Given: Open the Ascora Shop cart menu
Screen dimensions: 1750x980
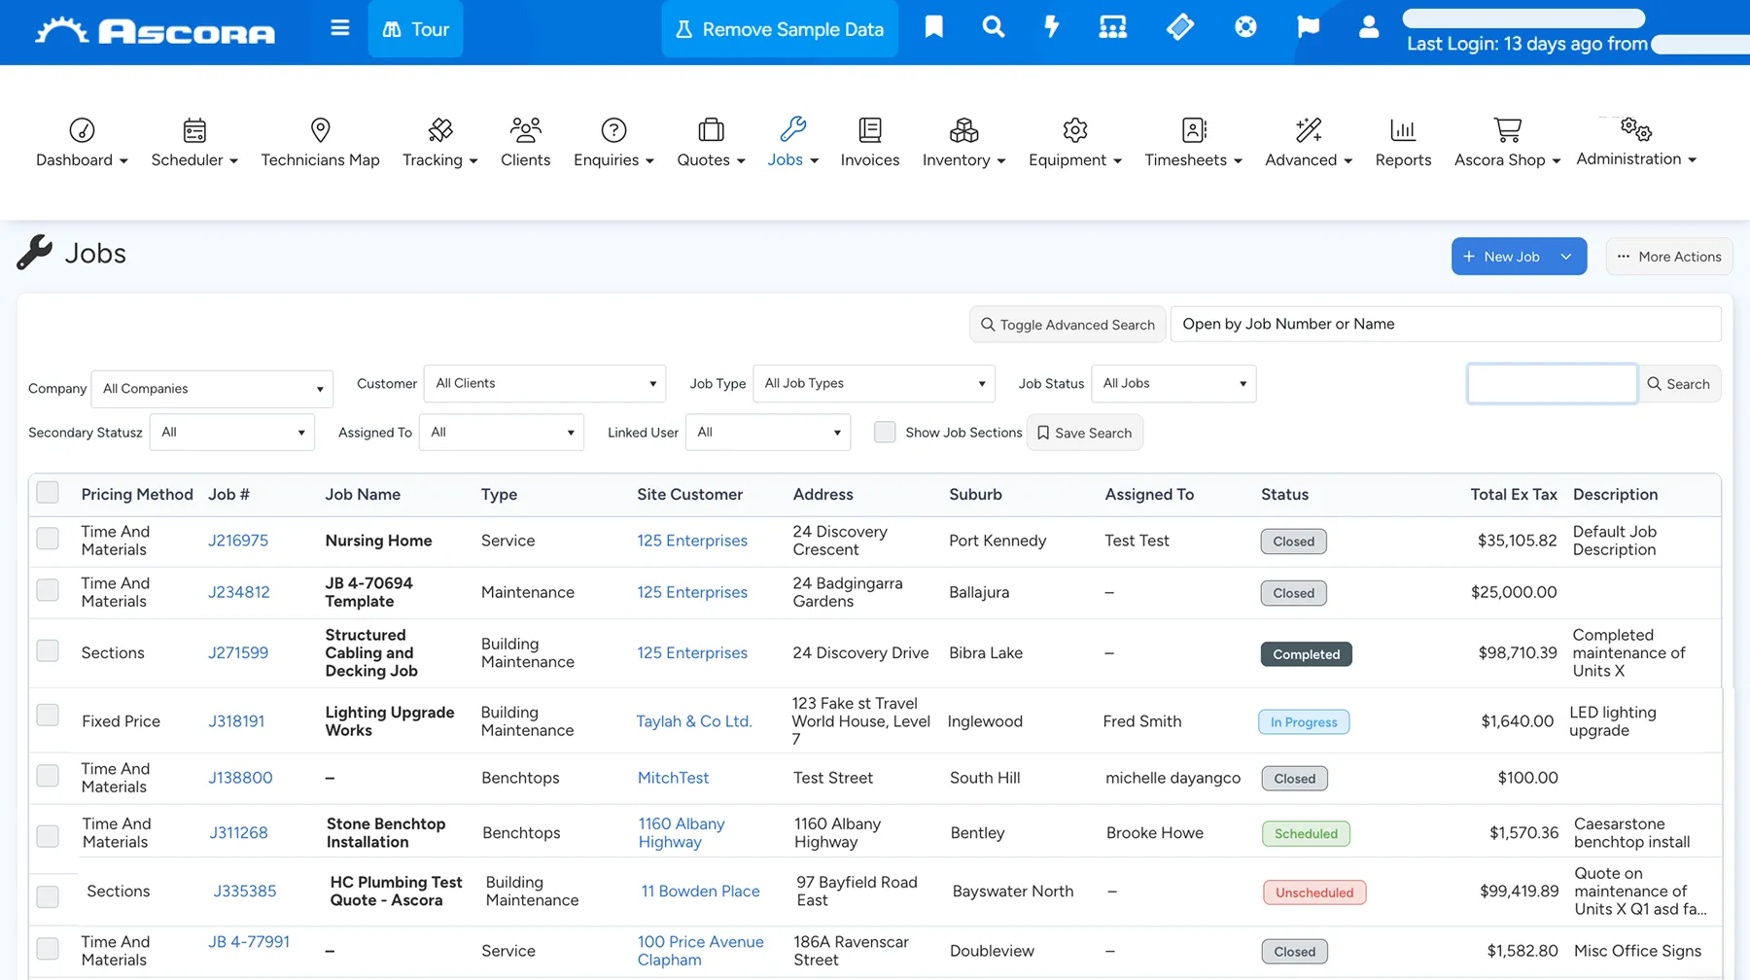Looking at the screenshot, I should click(x=1507, y=143).
